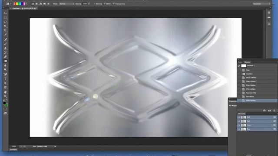Screen dimensions: 278x156
Task: Open the Mode blending dropdown
Action: click(x=66, y=4)
